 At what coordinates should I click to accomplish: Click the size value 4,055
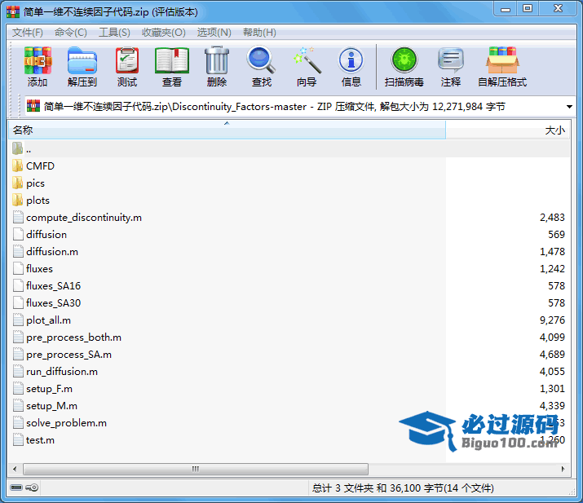(x=552, y=372)
